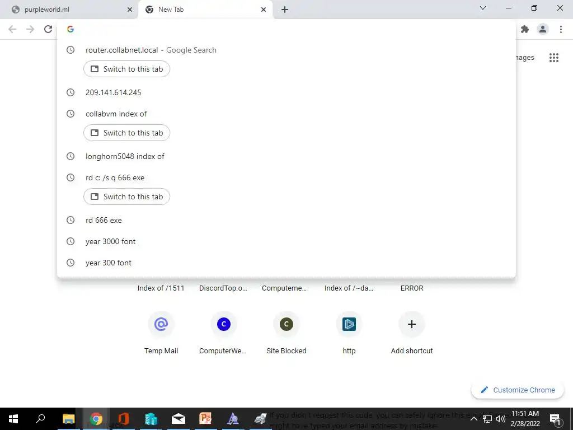
Task: Open the Windows Start menu
Action: pyautogui.click(x=13, y=419)
